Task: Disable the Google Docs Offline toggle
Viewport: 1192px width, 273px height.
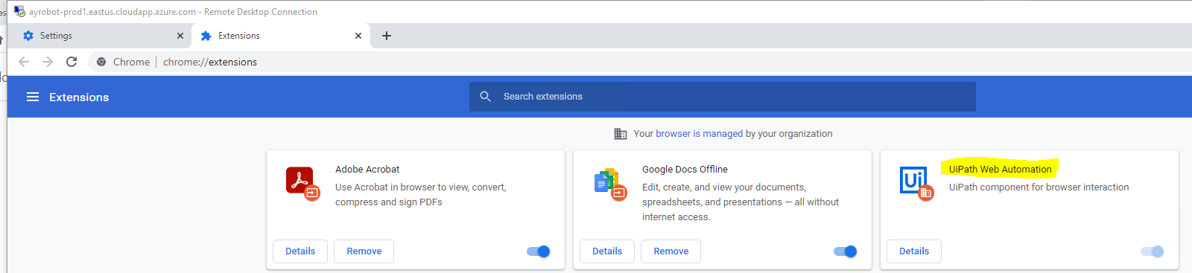Action: click(x=846, y=251)
